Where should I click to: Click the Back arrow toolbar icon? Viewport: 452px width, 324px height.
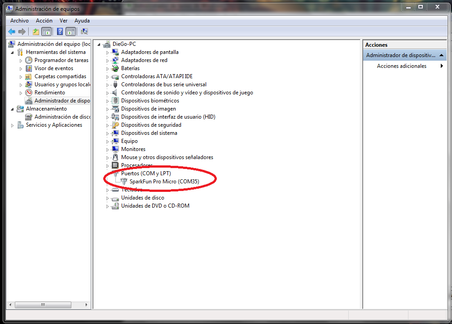(x=12, y=31)
